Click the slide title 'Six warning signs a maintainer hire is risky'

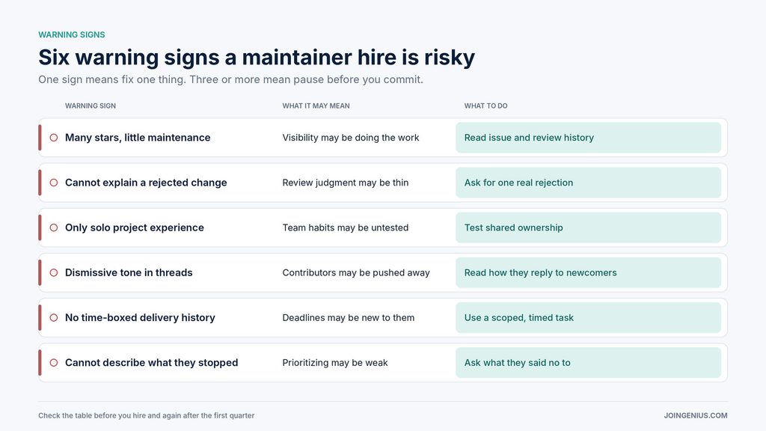click(x=257, y=57)
